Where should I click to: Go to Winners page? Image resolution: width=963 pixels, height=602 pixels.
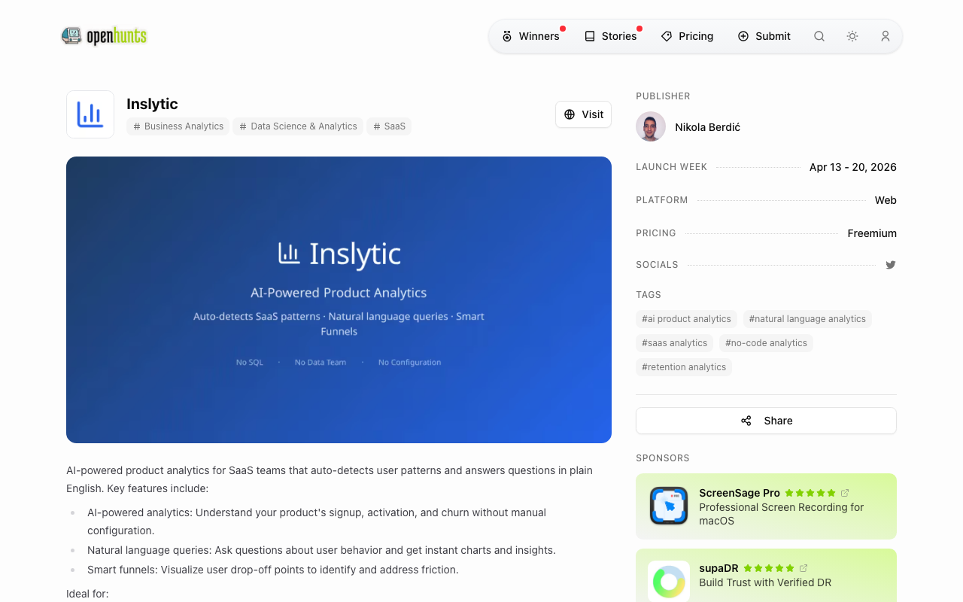pos(531,36)
